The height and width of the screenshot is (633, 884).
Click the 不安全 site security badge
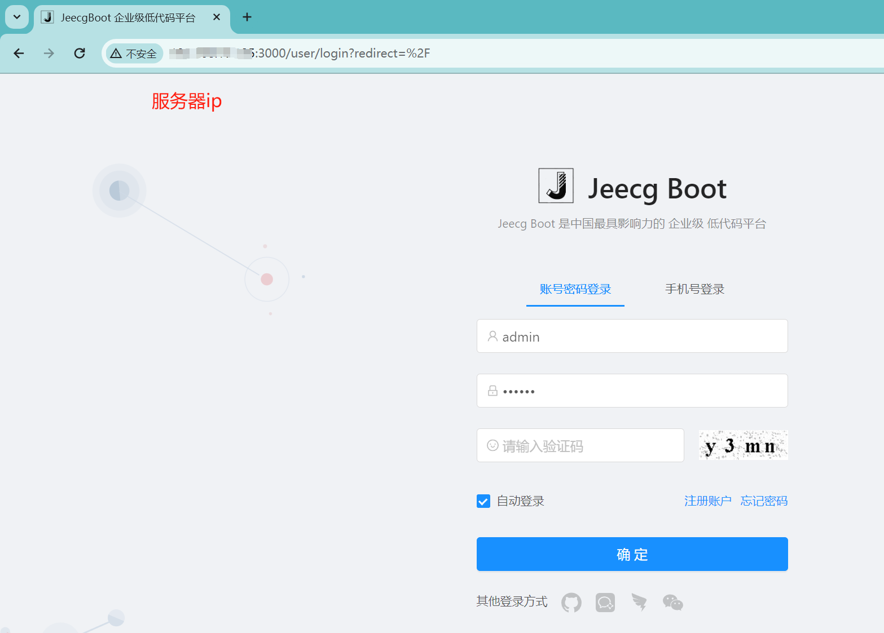[x=134, y=54]
